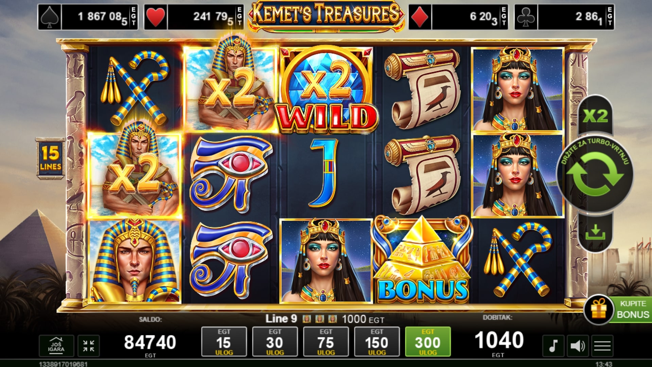The image size is (652, 367).
Task: Click the spade jackpot counter
Action: coord(88,17)
